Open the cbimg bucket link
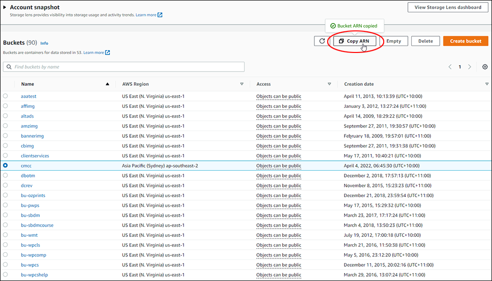 coord(27,146)
